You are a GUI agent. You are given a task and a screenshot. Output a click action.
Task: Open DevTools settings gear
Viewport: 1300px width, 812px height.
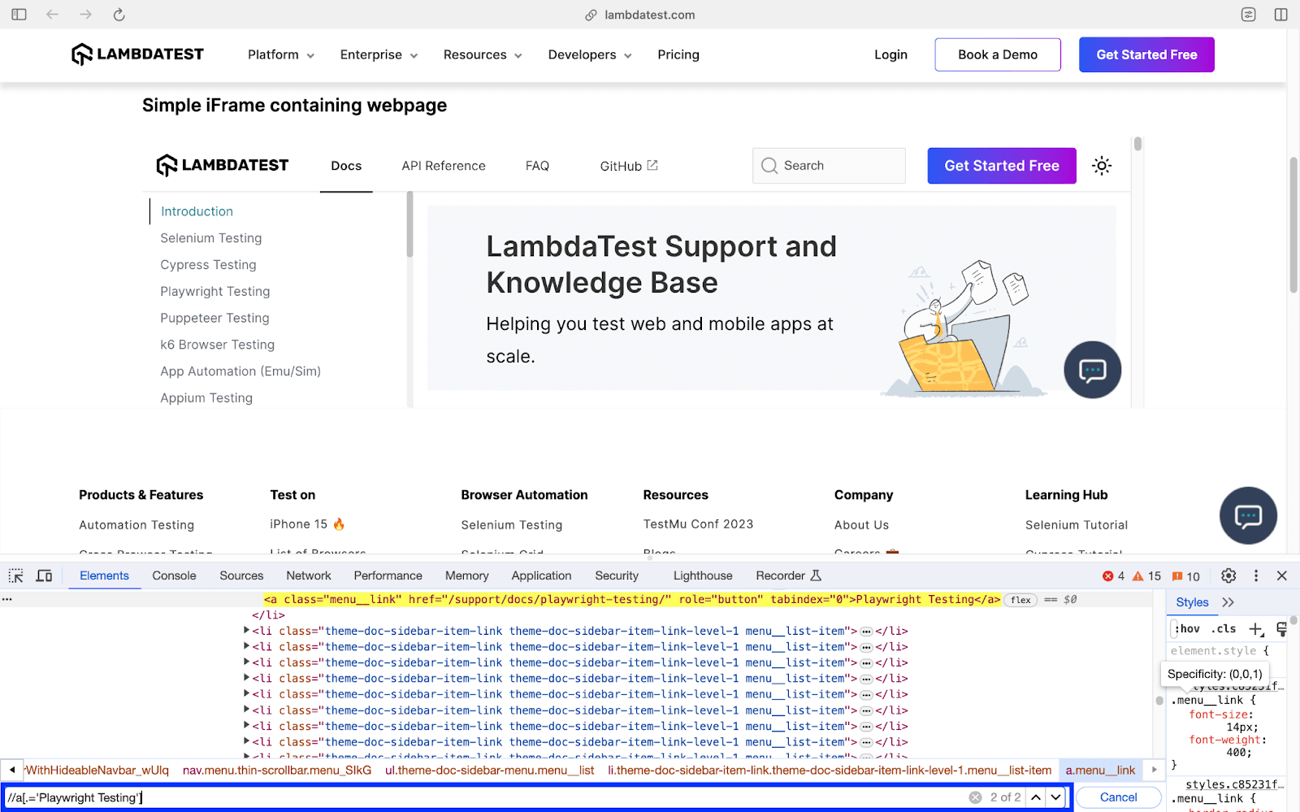(1228, 575)
